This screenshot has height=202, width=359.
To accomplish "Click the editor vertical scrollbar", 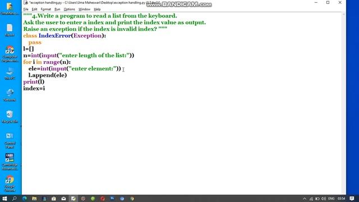I will [343, 103].
